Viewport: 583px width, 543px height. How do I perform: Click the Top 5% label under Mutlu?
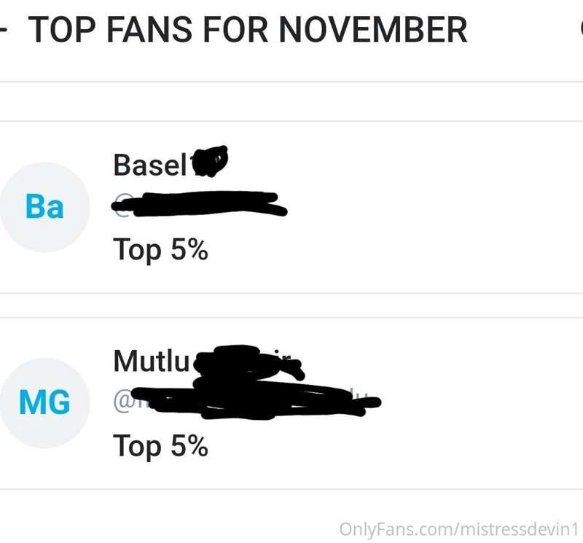160,446
